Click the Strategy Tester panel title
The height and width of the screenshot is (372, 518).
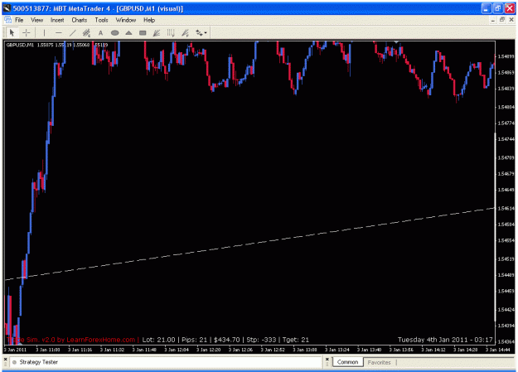point(38,362)
